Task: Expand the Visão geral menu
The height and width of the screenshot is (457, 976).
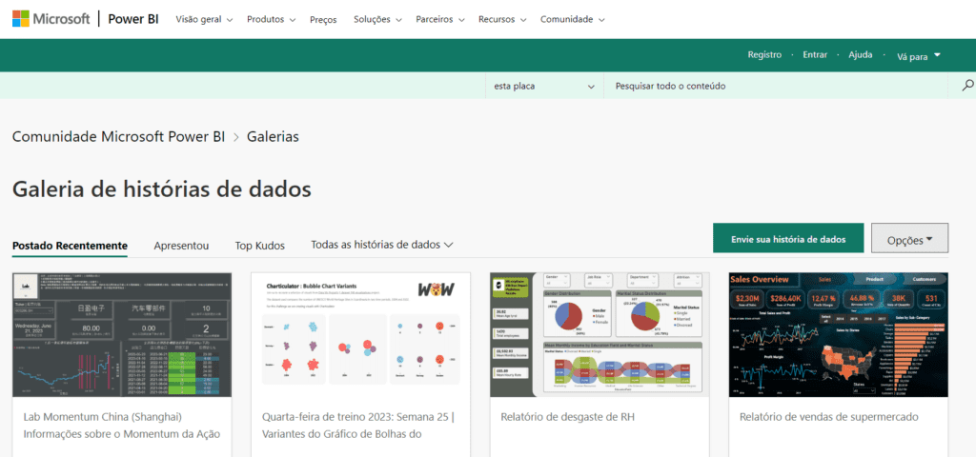Action: point(204,19)
